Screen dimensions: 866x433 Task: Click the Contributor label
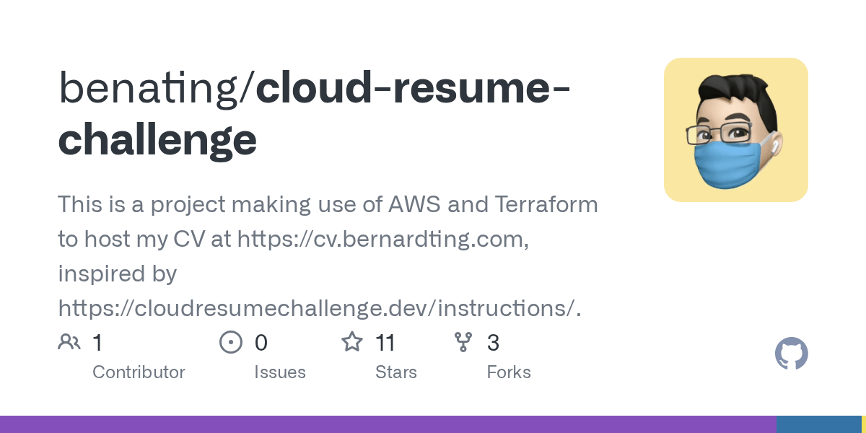point(139,372)
